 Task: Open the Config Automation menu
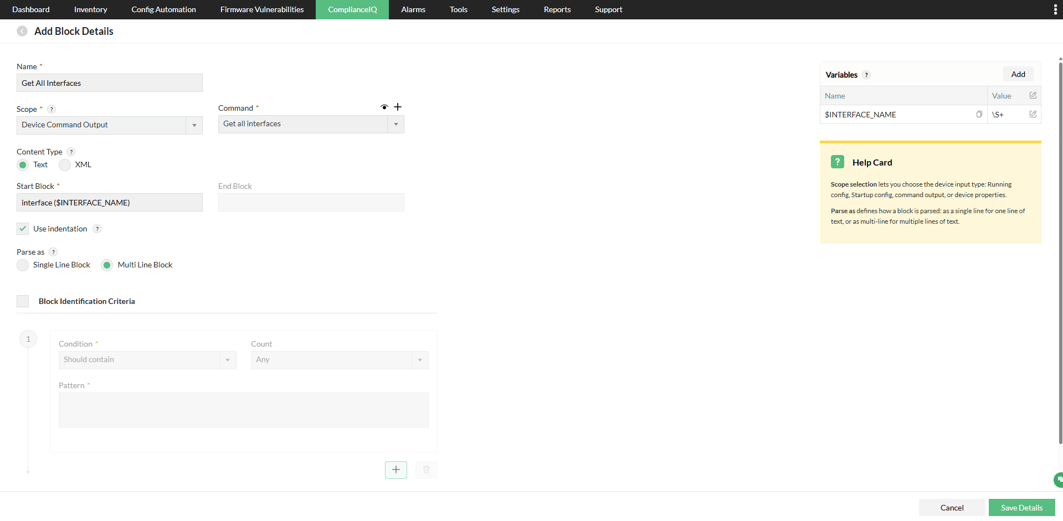163,9
